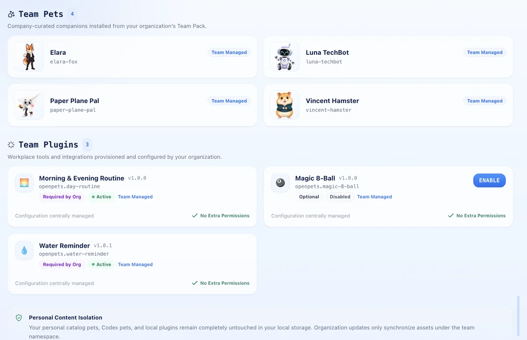Click the Optional badge on Magic 8-Ball
The image size is (527, 340).
309,197
